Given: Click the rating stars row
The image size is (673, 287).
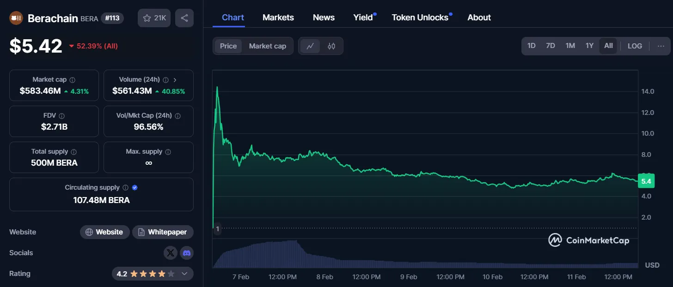Looking at the screenshot, I should click(153, 274).
